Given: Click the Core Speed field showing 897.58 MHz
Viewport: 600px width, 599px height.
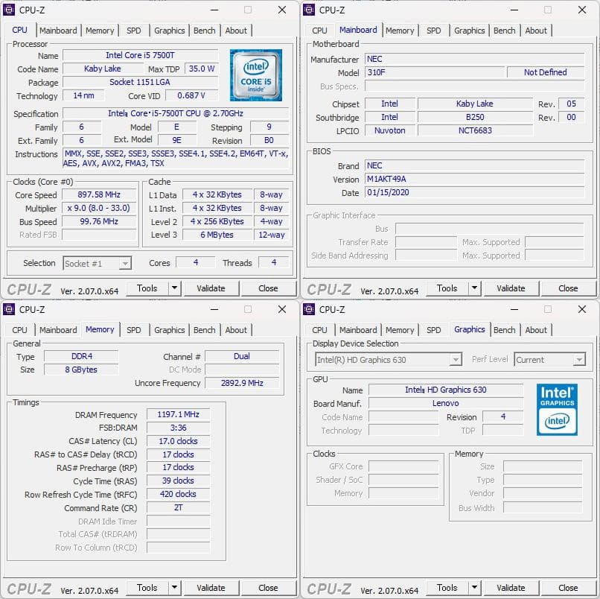Looking at the screenshot, I should (x=101, y=195).
